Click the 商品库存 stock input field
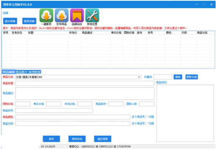 click(x=116, y=104)
